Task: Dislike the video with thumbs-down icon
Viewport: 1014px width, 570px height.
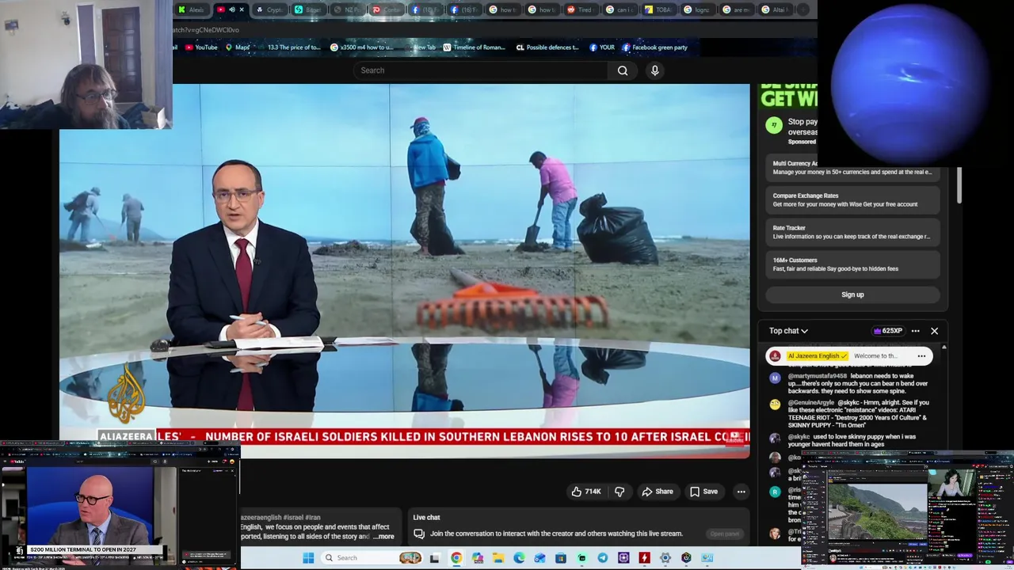Action: pyautogui.click(x=619, y=492)
